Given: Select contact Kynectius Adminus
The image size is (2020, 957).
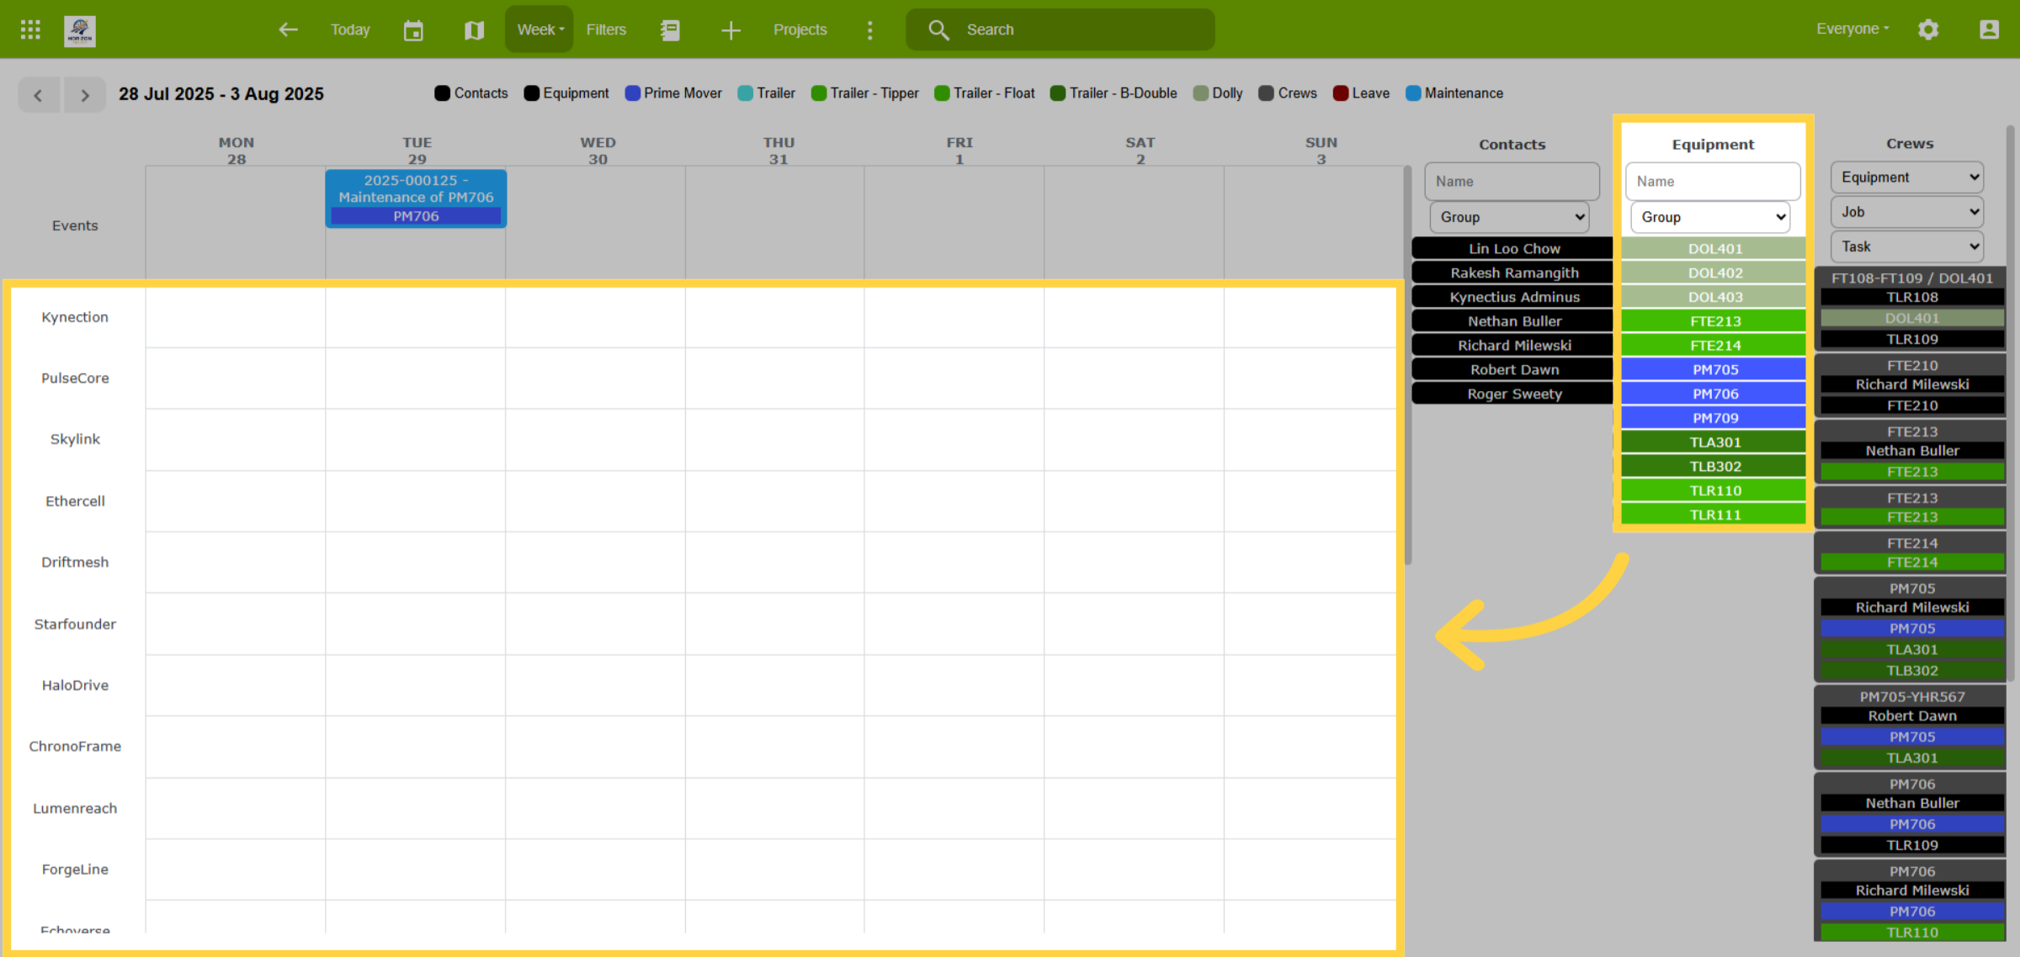Looking at the screenshot, I should click(x=1513, y=297).
